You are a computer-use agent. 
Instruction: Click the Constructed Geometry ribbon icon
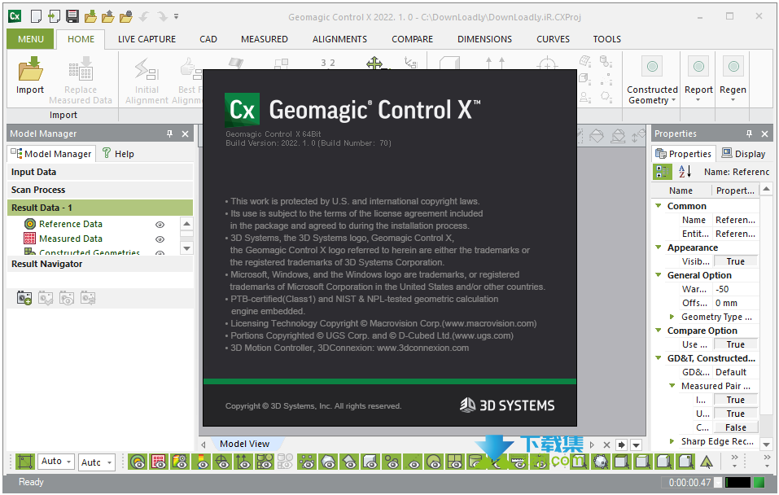[x=652, y=67]
